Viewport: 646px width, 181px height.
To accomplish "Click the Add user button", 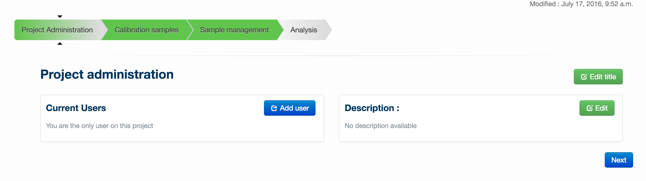I will click(290, 108).
